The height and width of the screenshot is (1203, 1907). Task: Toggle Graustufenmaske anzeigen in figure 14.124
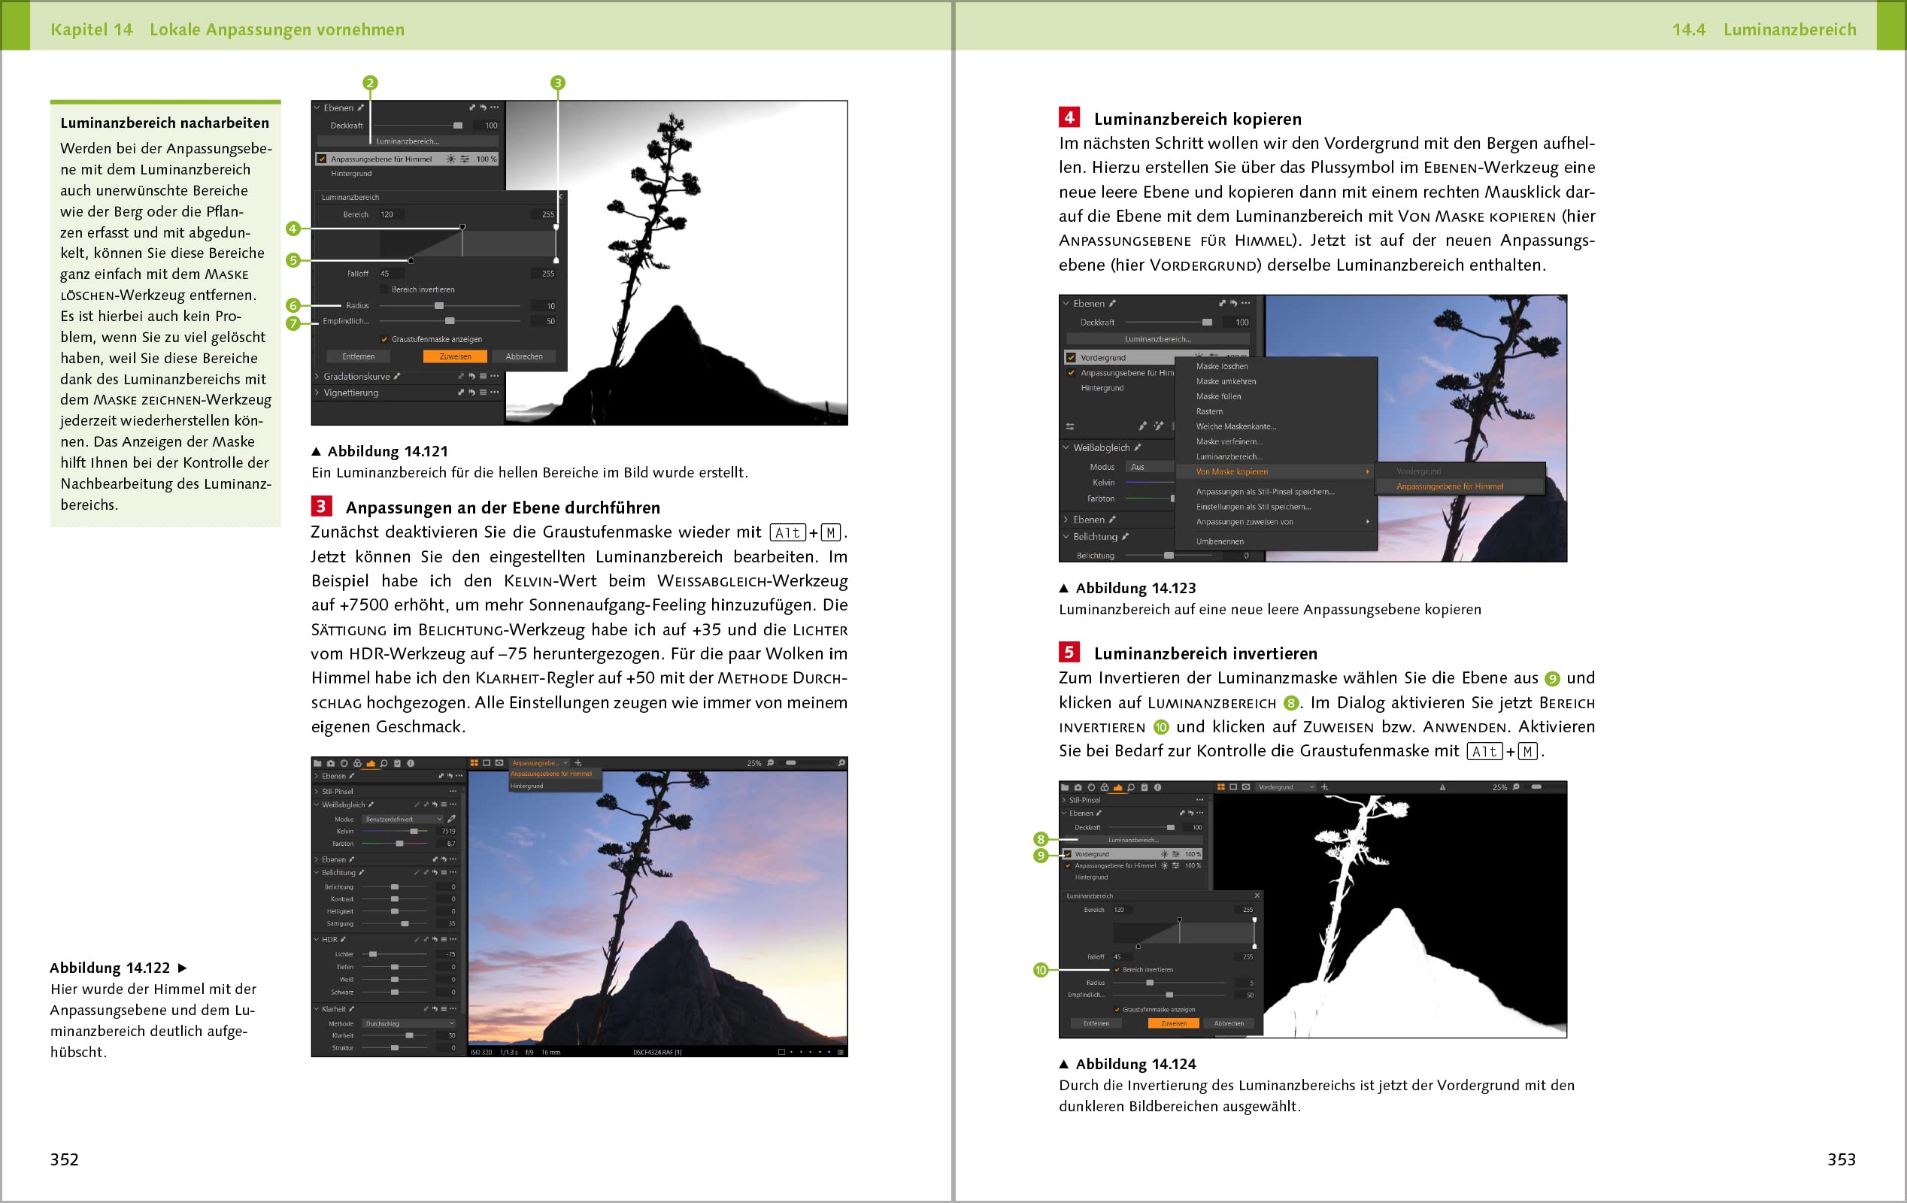coord(1117,1010)
